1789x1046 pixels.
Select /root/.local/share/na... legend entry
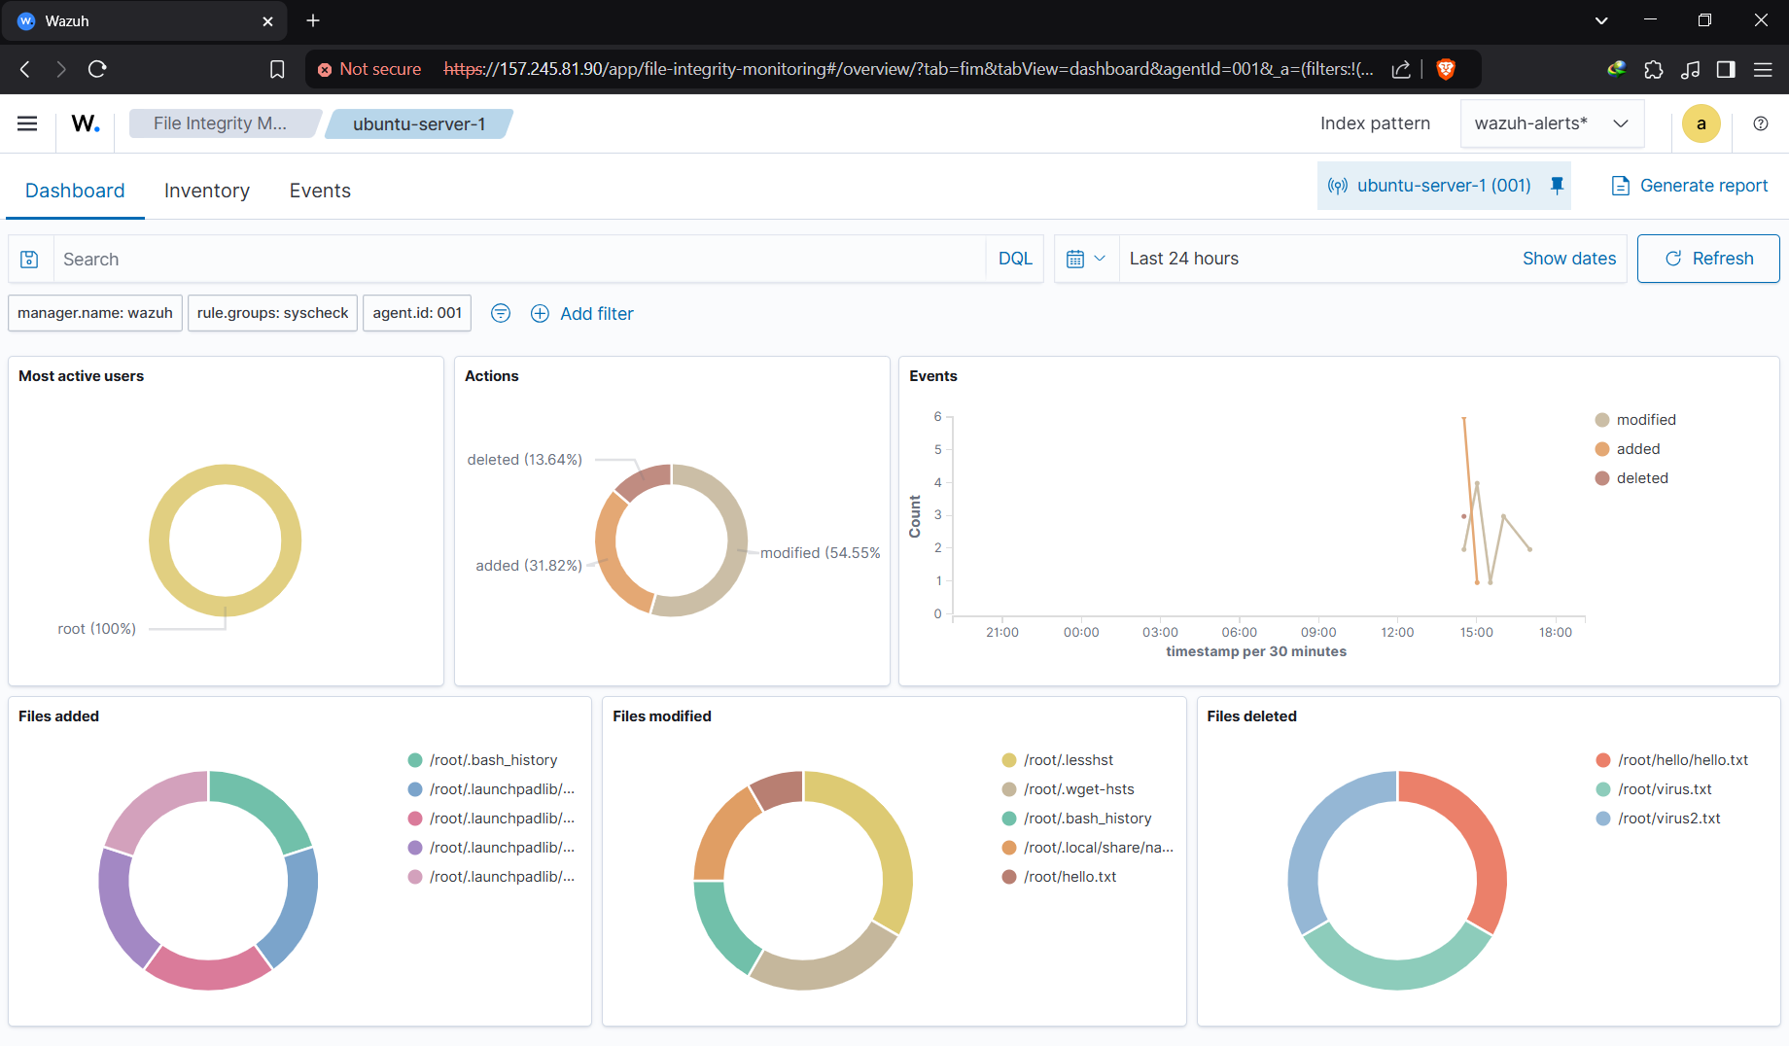tap(1088, 848)
